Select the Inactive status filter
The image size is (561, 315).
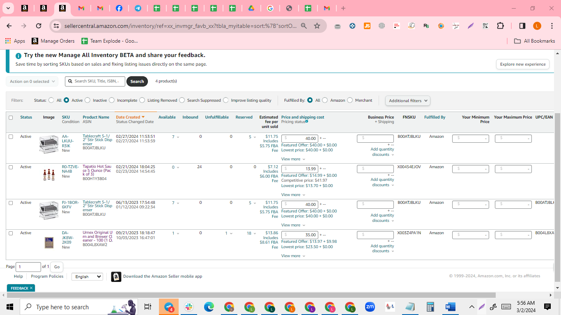pyautogui.click(x=87, y=100)
